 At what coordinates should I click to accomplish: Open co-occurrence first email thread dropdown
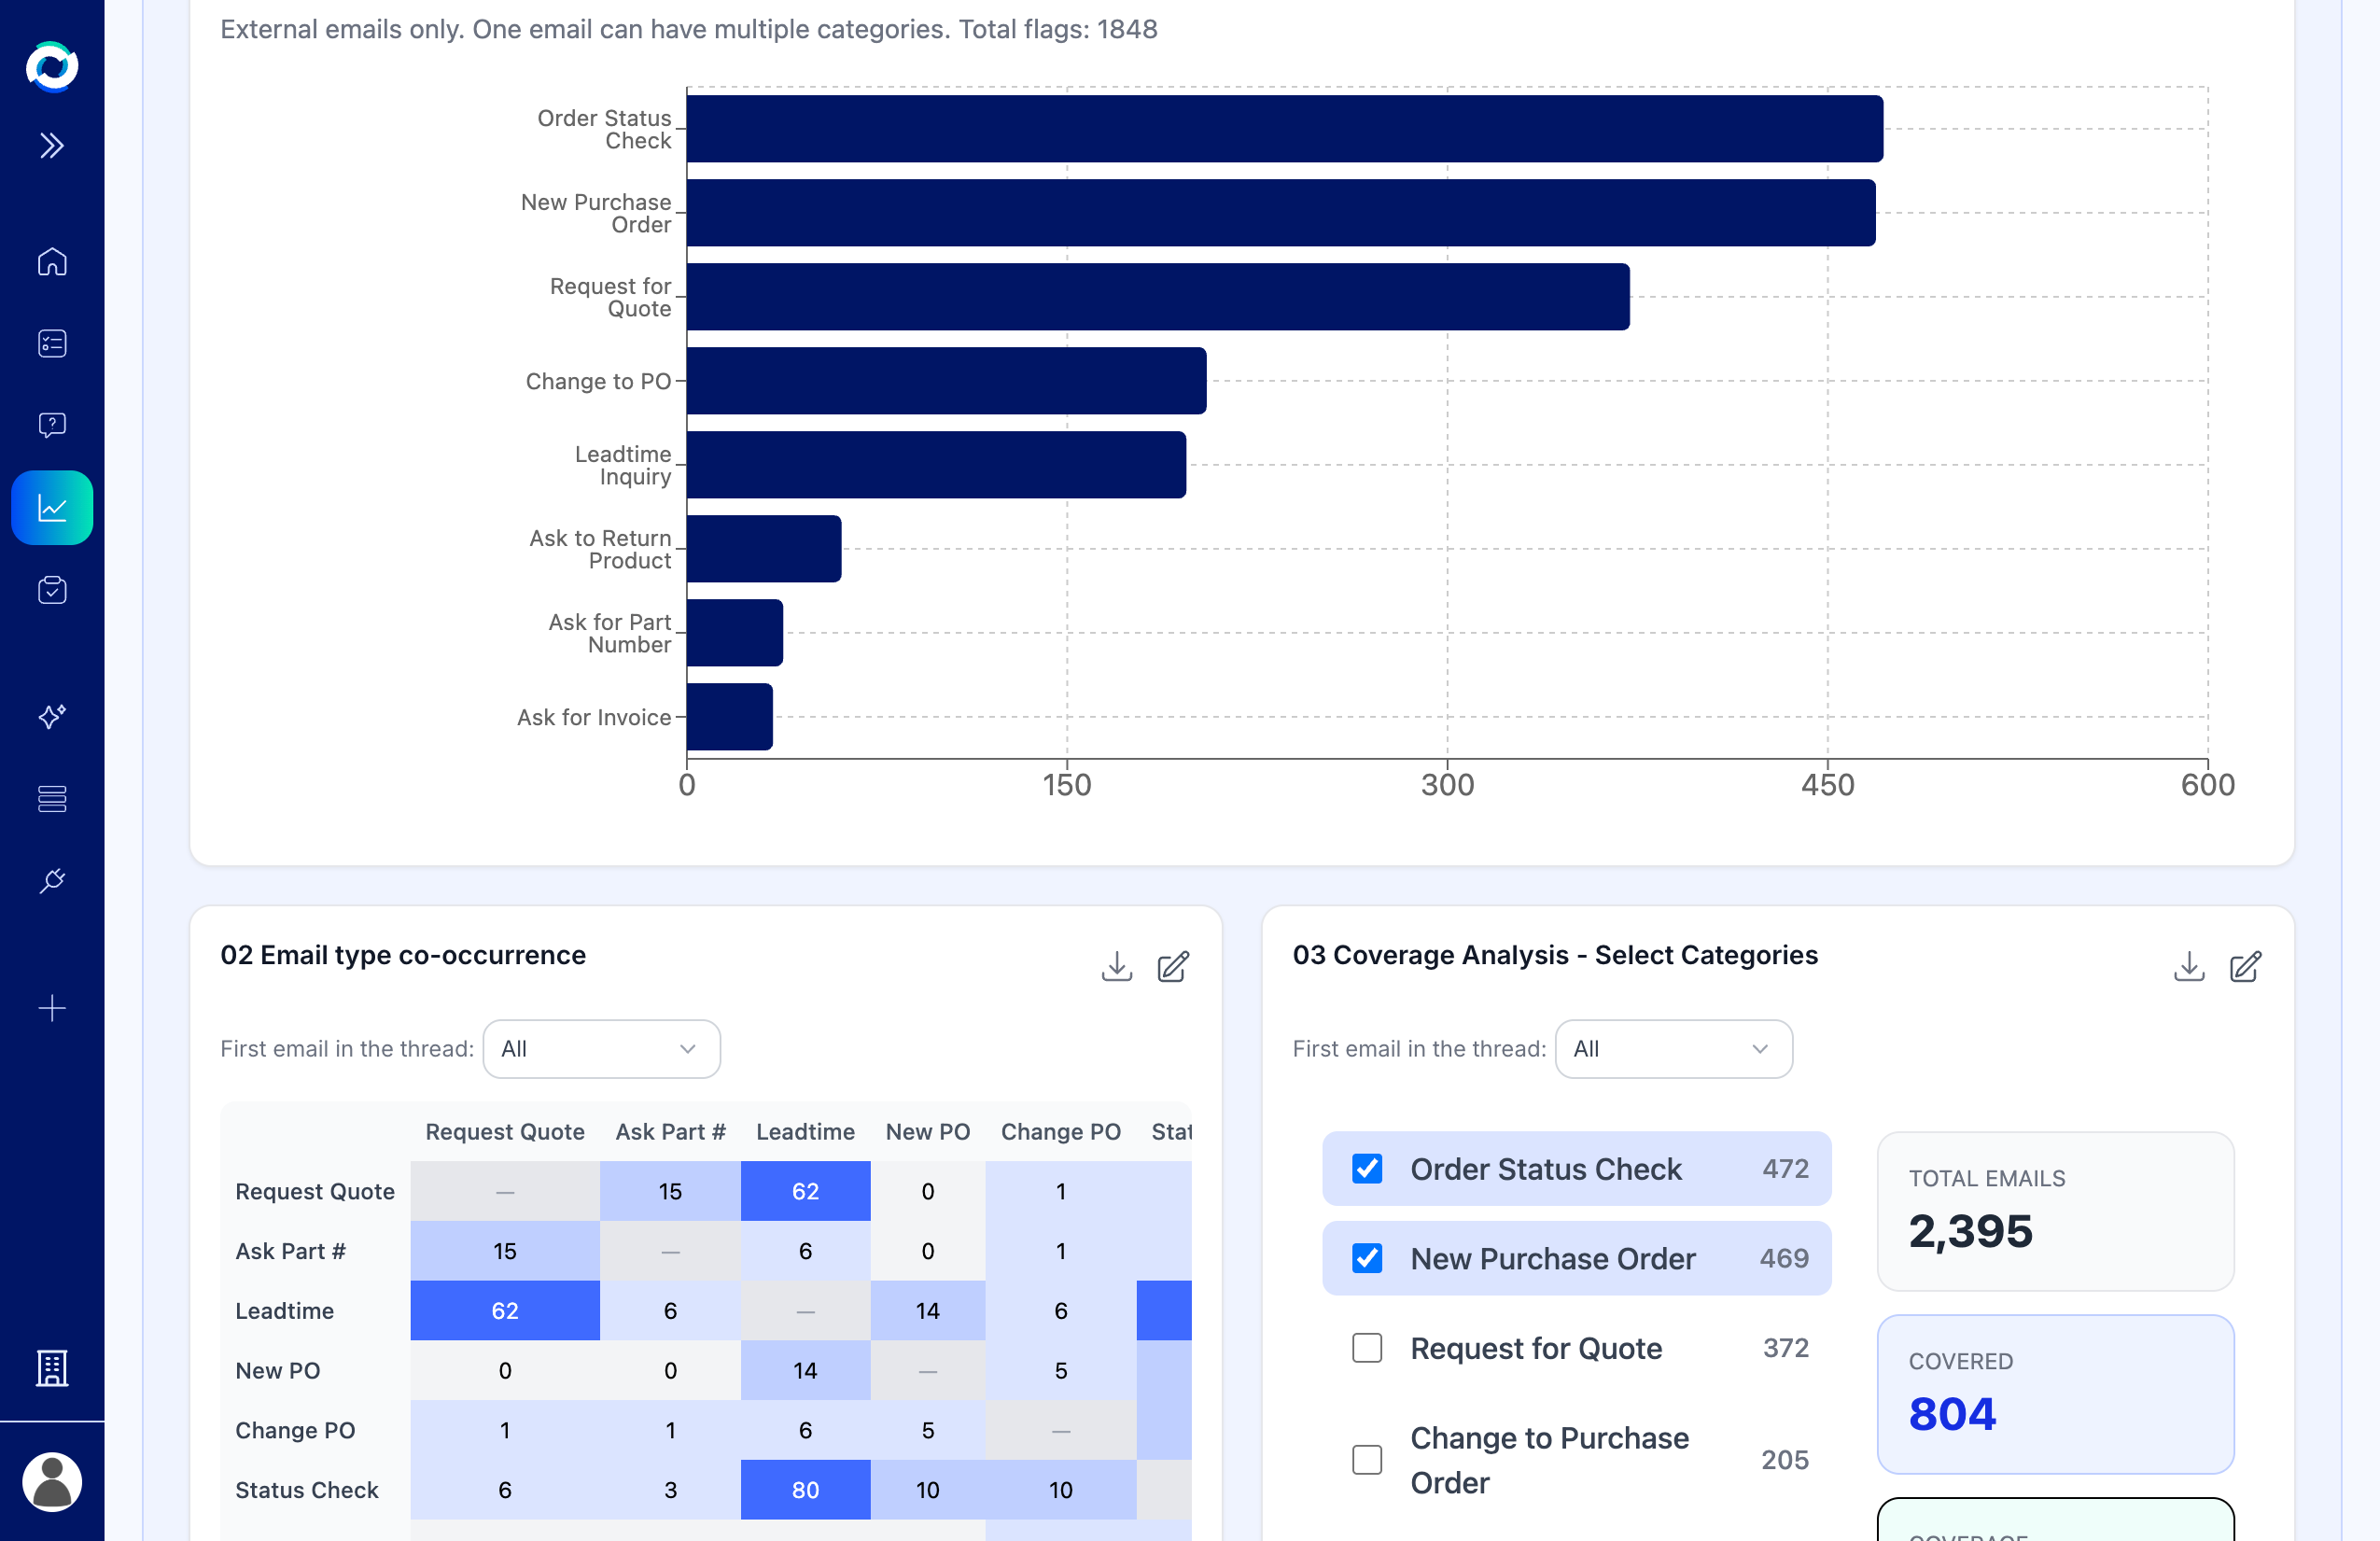coord(601,1049)
